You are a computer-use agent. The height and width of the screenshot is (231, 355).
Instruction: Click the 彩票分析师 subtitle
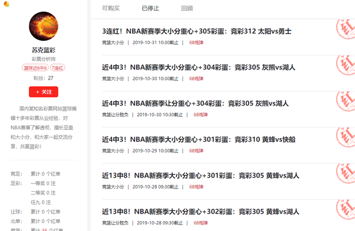pos(44,59)
